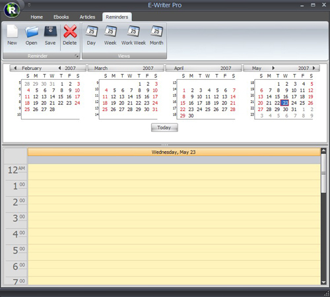The width and height of the screenshot is (330, 297).
Task: Select June 9 trailing date in May calendar
Action: point(312,115)
